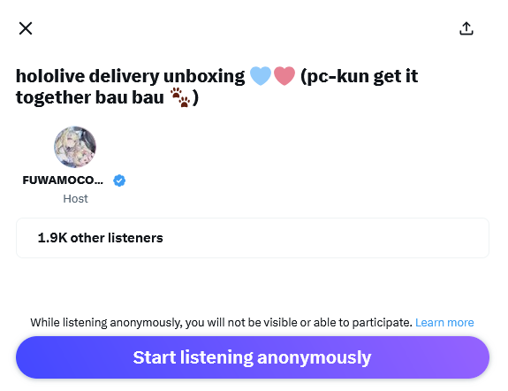
Task: Click the 'hololive delivery unboxing' title text
Action: point(130,77)
